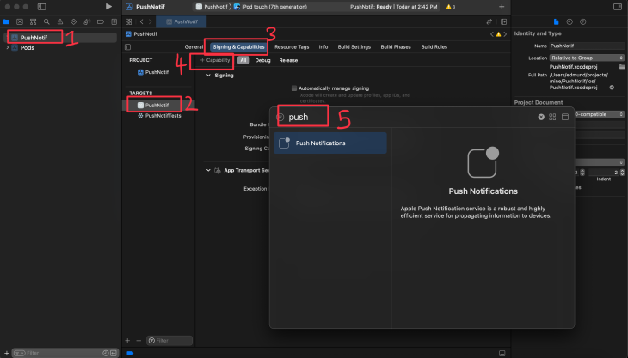
Task: Open the Find navigator magnifier icon
Action: (x=47, y=21)
